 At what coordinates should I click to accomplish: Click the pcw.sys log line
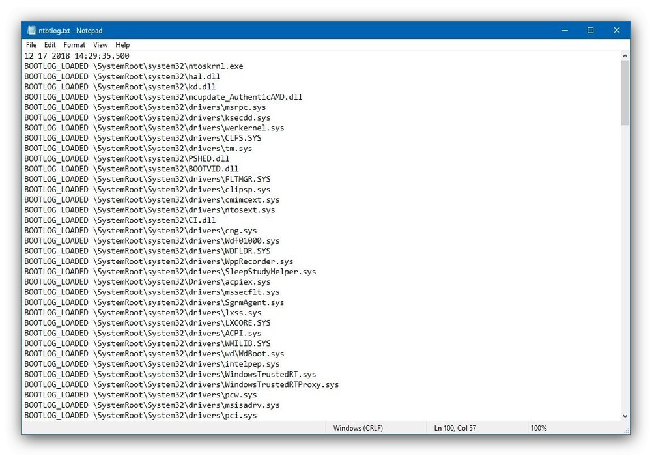tap(141, 395)
